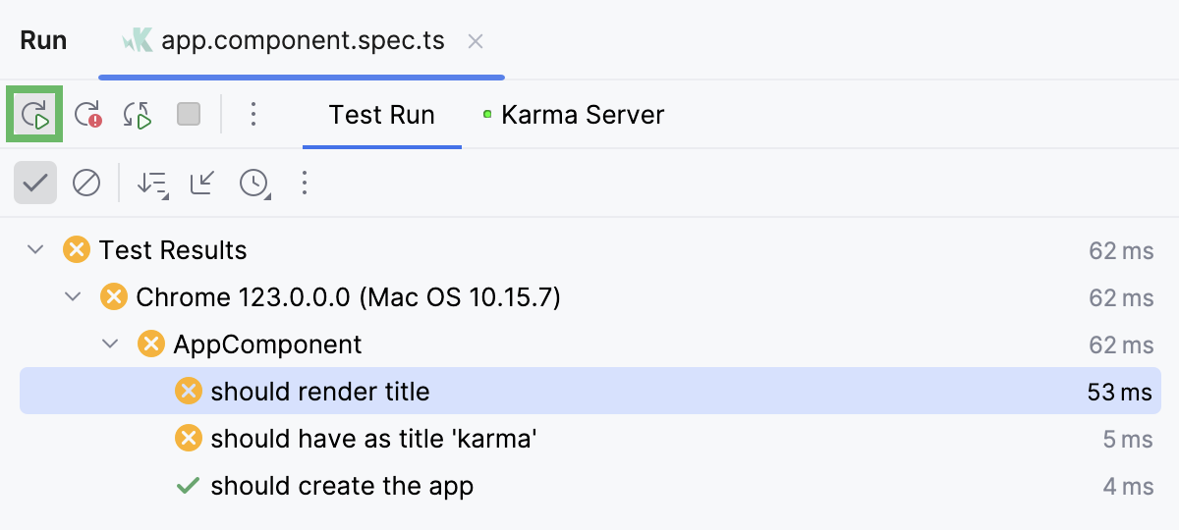Click the Rerun Failed Tests icon
The width and height of the screenshot is (1179, 530).
(x=87, y=115)
